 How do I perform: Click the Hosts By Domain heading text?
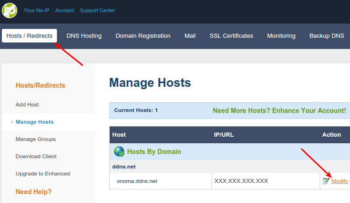(x=154, y=152)
